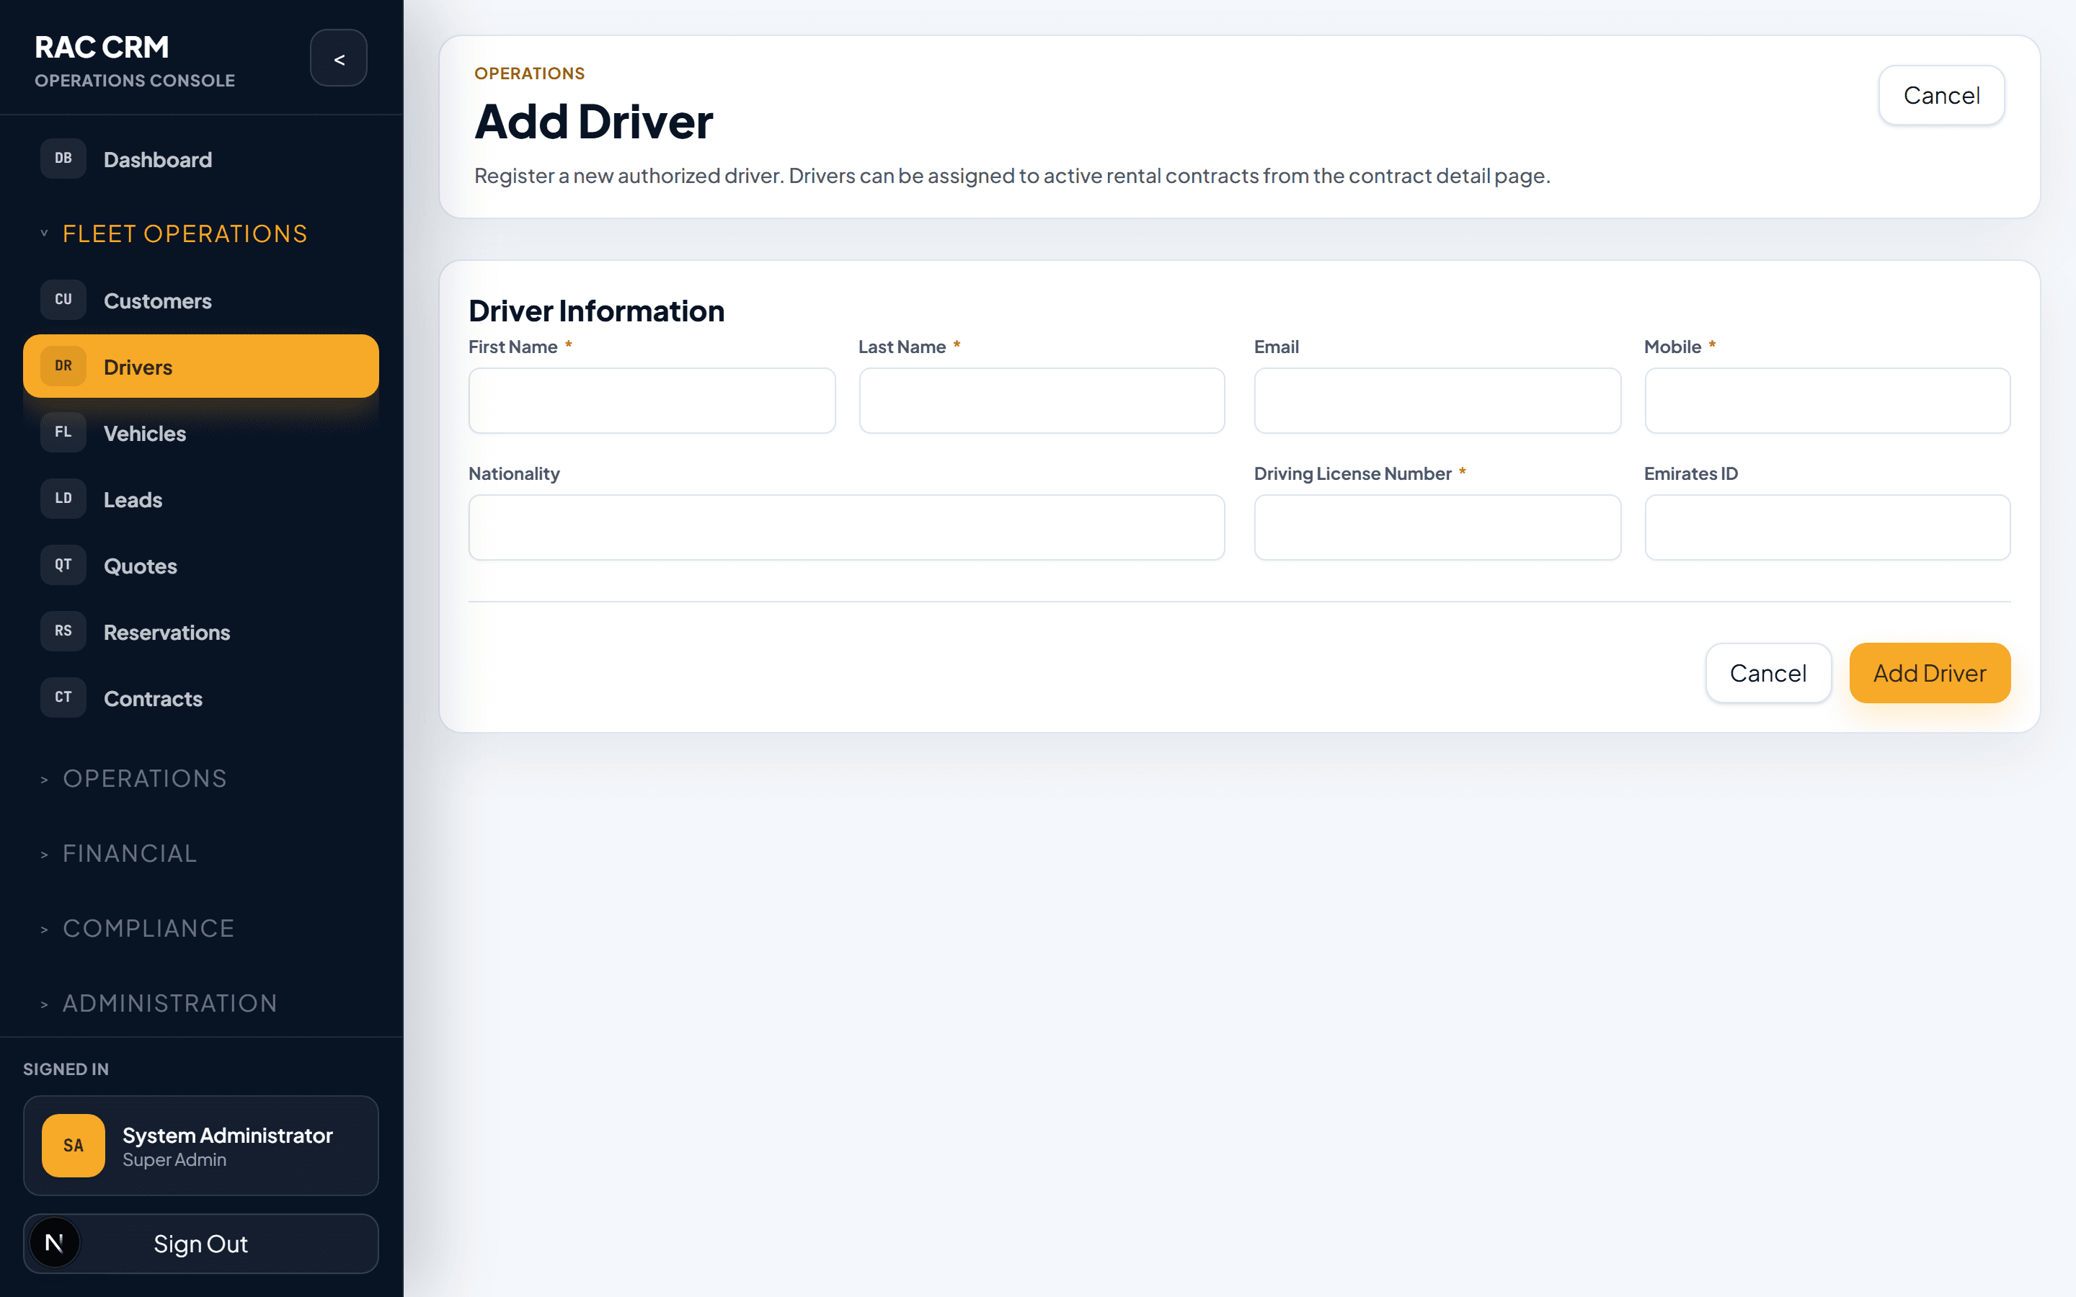The height and width of the screenshot is (1297, 2076).
Task: Click the round N logo icon
Action: 54,1243
